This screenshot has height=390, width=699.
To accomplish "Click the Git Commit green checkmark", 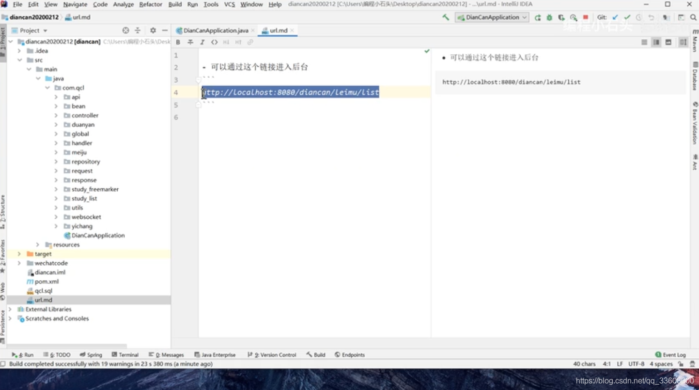I will (627, 17).
